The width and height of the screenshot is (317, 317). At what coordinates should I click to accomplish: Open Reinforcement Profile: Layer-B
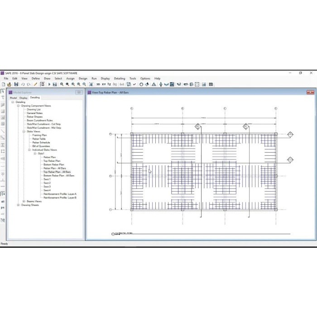[60, 198]
